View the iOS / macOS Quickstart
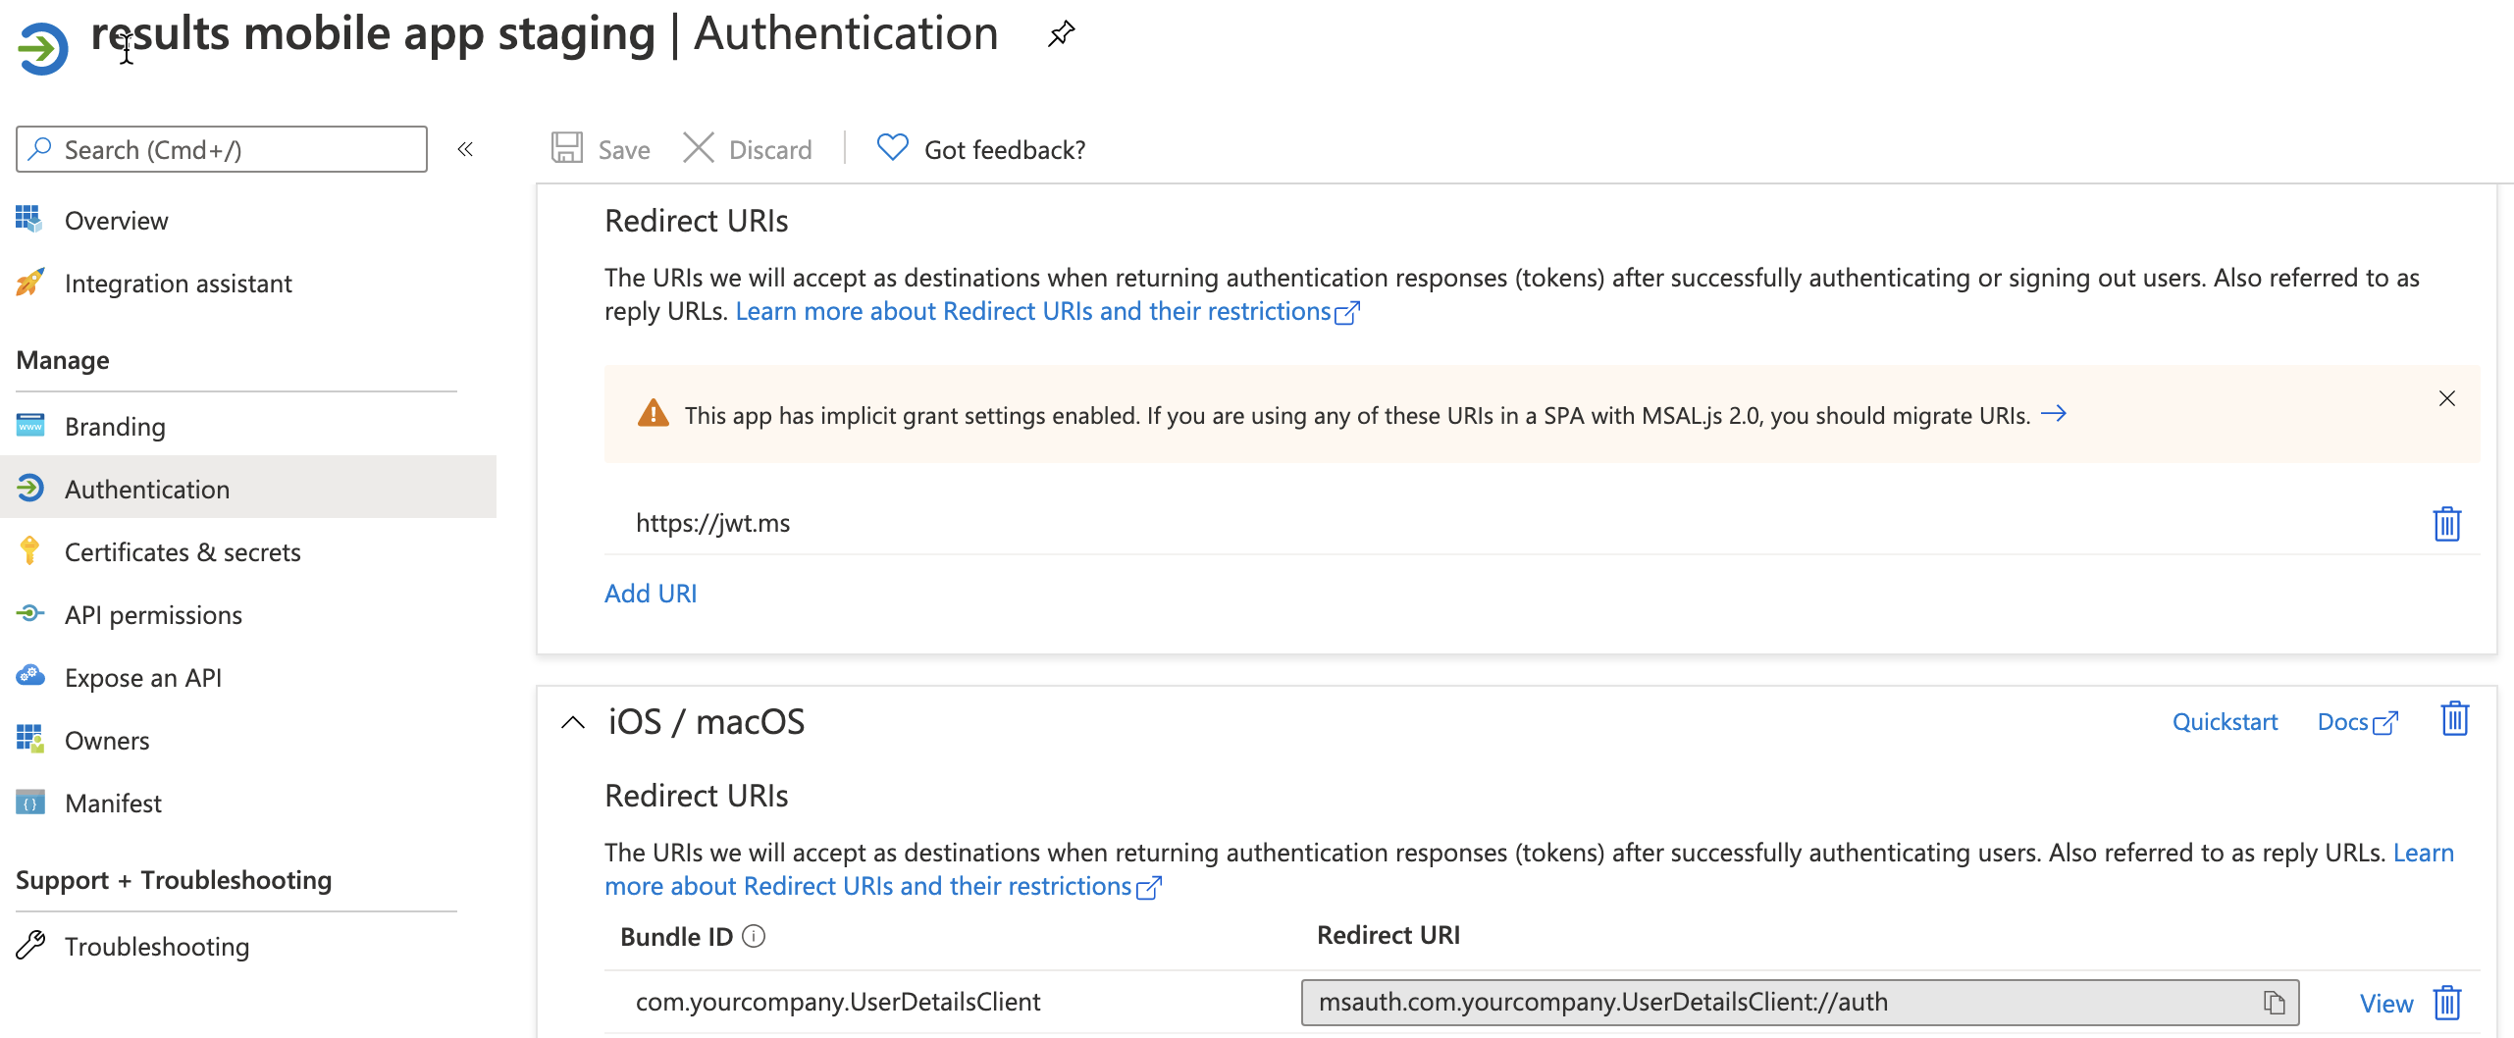 click(2224, 721)
